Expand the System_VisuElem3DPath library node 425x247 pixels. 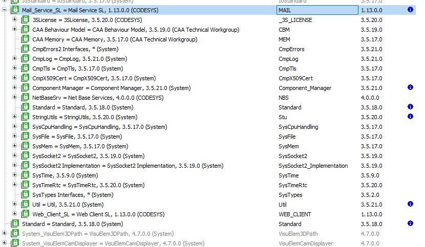5,234
